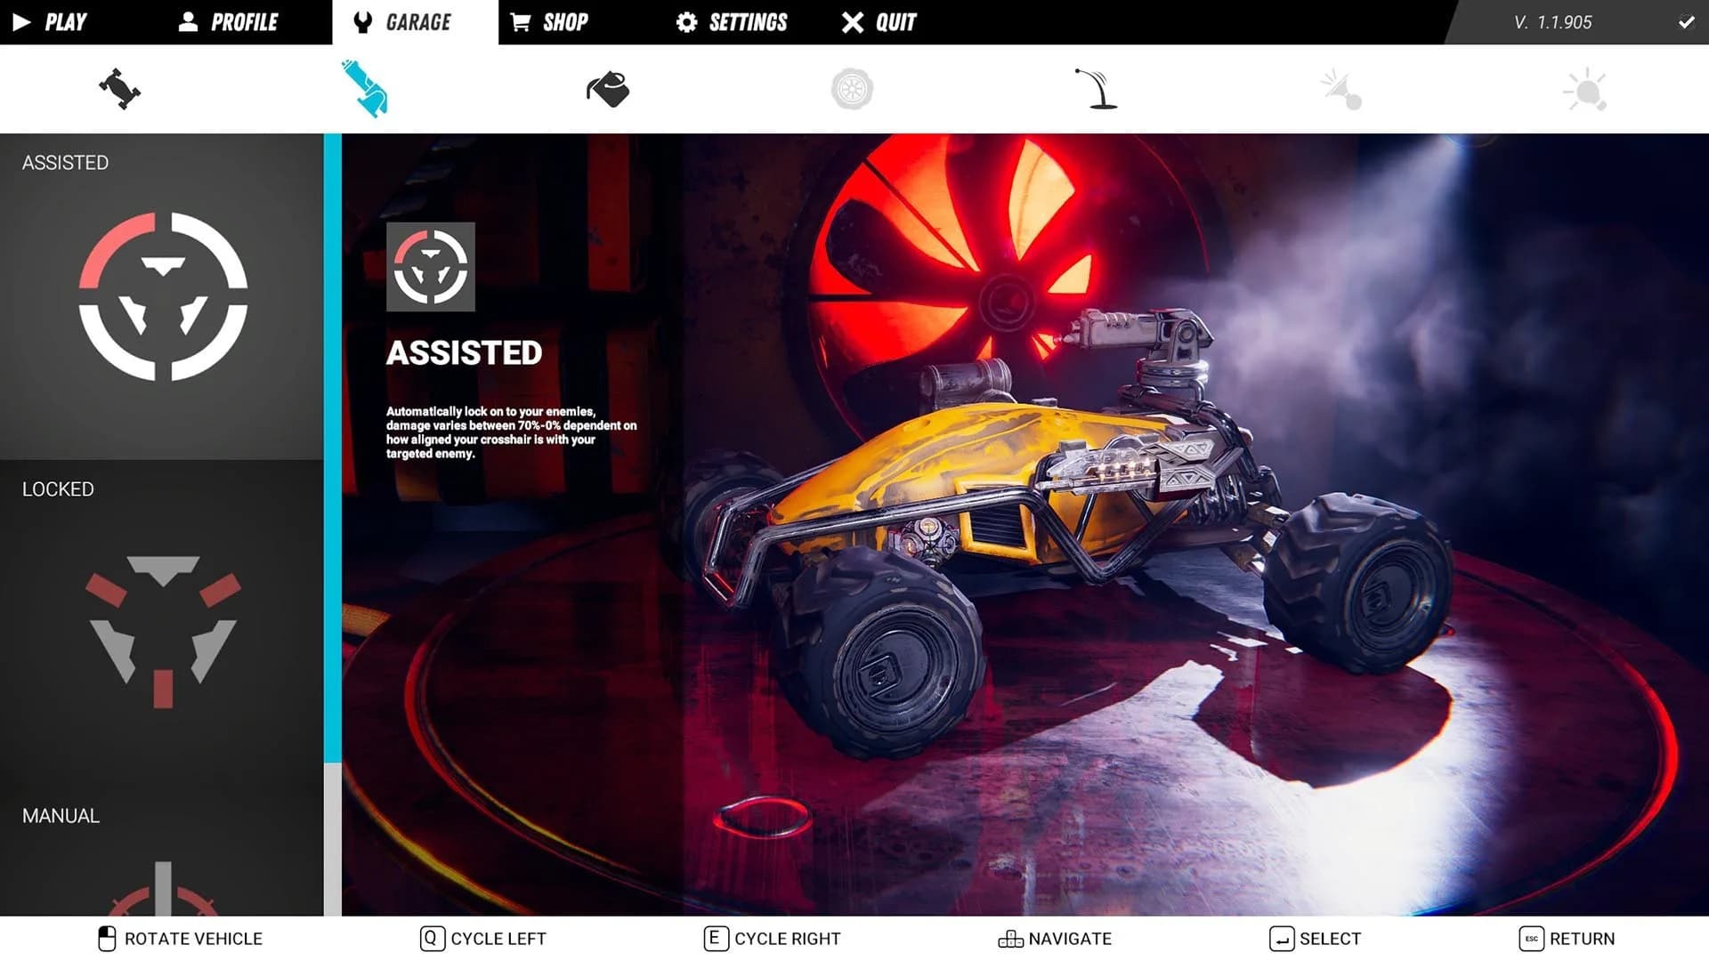
Task: Click the LOCKED label in the list
Action: [x=58, y=489]
